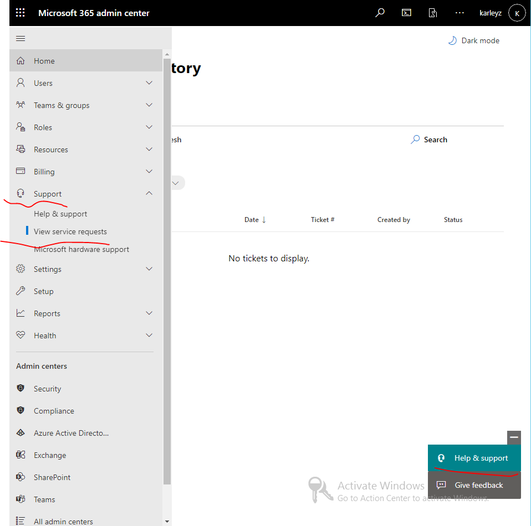Expand the Roles chevron
The width and height of the screenshot is (531, 526).
(x=149, y=127)
